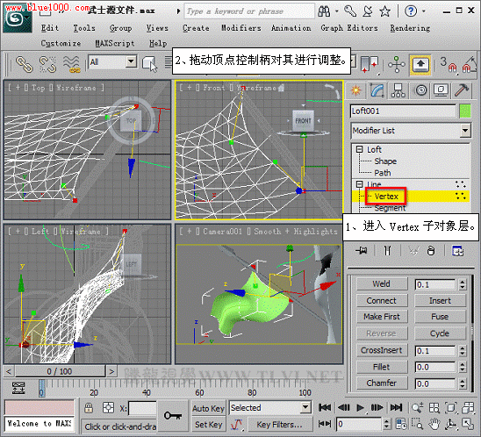Open the All selection filter dropdown
The image size is (481, 437).
click(112, 62)
